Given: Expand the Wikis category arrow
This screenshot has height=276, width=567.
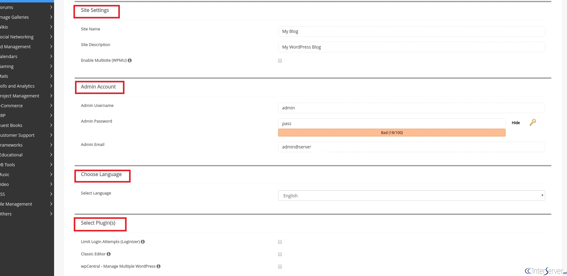Looking at the screenshot, I should pyautogui.click(x=51, y=27).
